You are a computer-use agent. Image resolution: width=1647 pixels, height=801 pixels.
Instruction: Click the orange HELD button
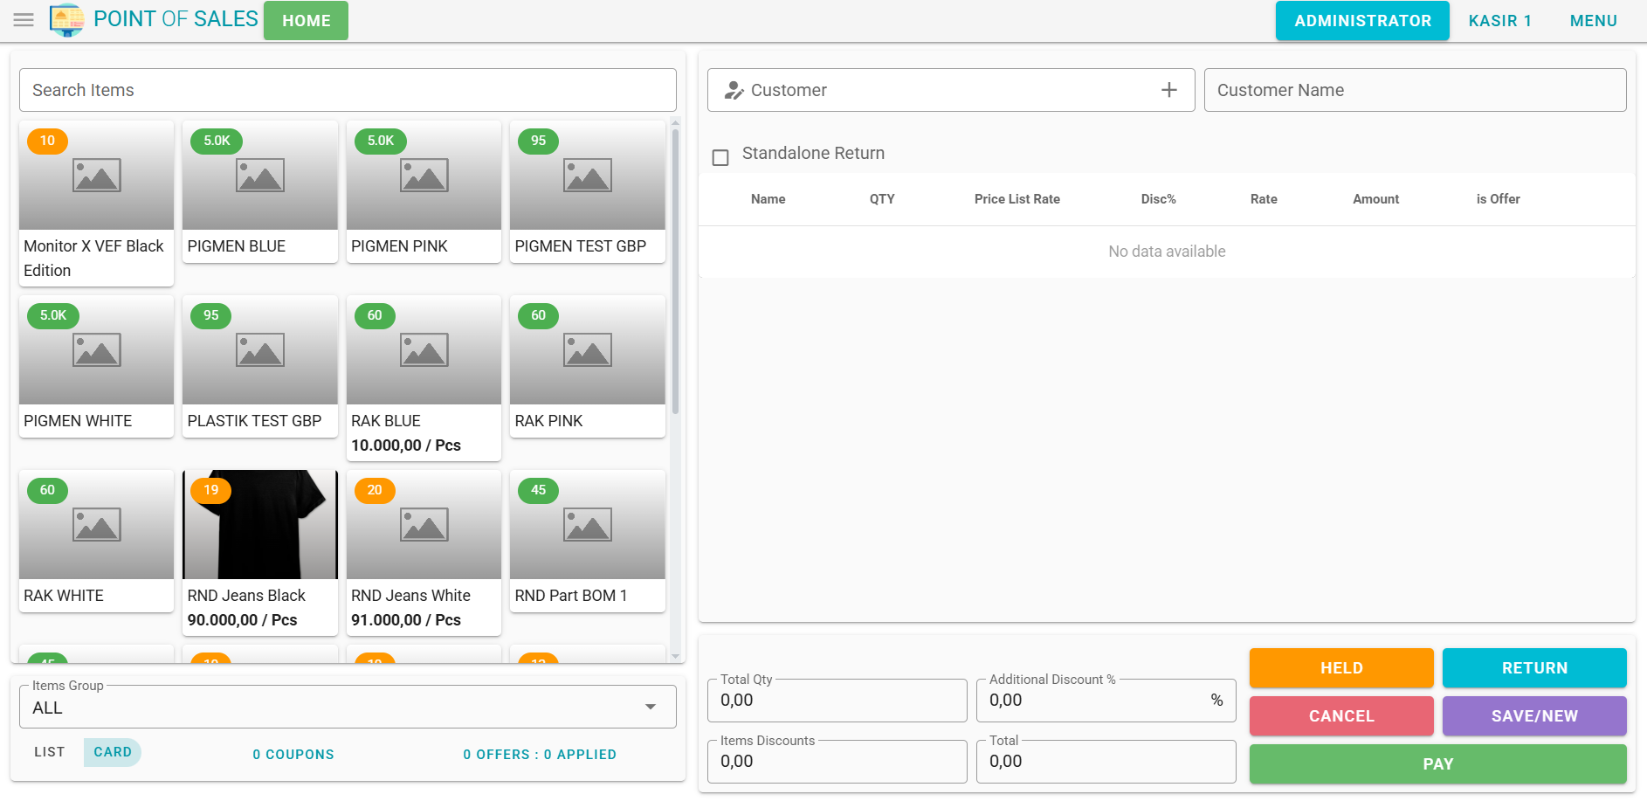(x=1340, y=668)
